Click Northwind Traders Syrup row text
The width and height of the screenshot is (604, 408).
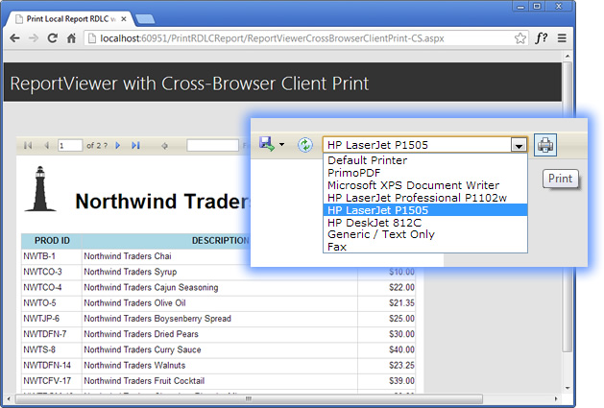[x=131, y=272]
